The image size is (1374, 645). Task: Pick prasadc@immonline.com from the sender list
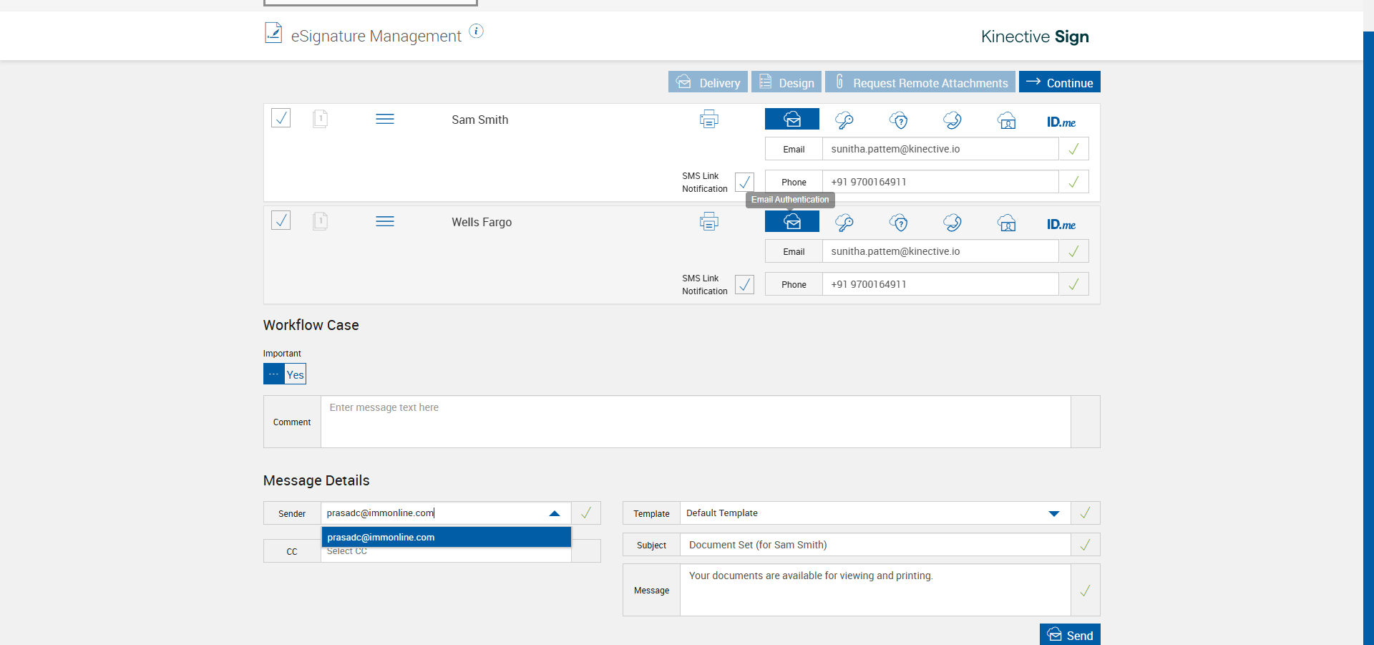tap(447, 537)
